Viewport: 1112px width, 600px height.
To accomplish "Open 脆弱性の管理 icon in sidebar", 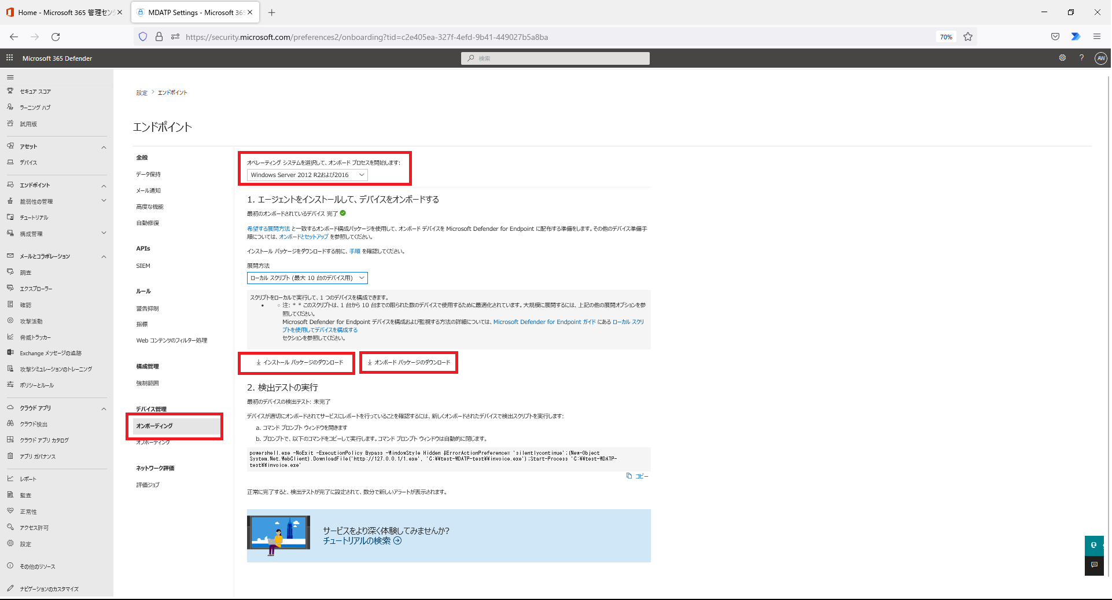I will coord(10,201).
